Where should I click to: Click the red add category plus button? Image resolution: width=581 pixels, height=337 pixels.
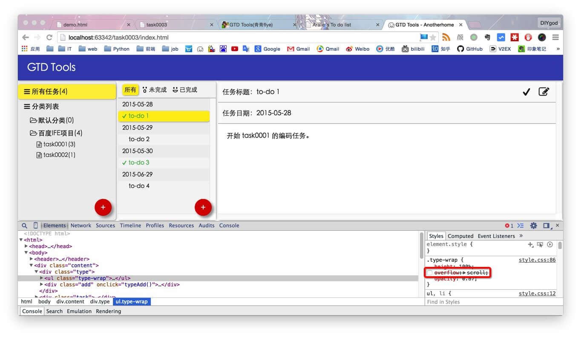(x=103, y=207)
